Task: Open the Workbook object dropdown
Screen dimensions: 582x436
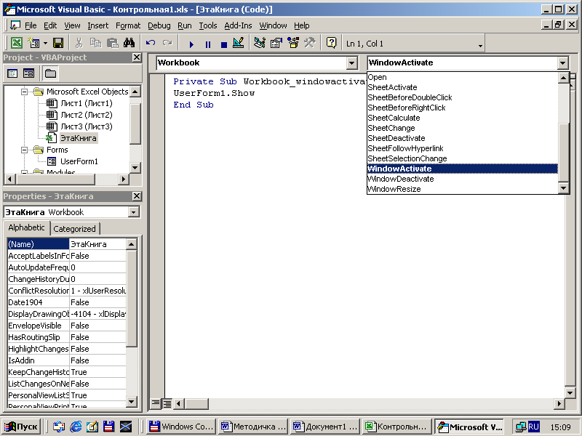Action: click(352, 63)
